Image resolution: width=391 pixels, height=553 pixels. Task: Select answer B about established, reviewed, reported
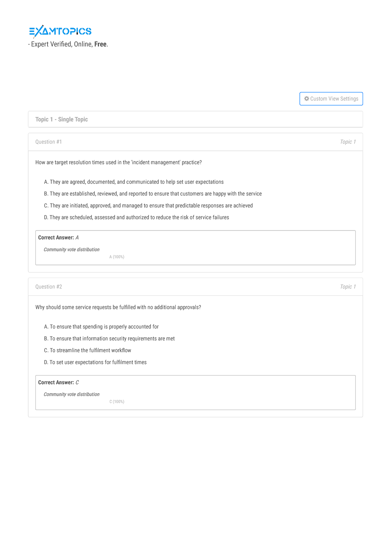click(153, 194)
